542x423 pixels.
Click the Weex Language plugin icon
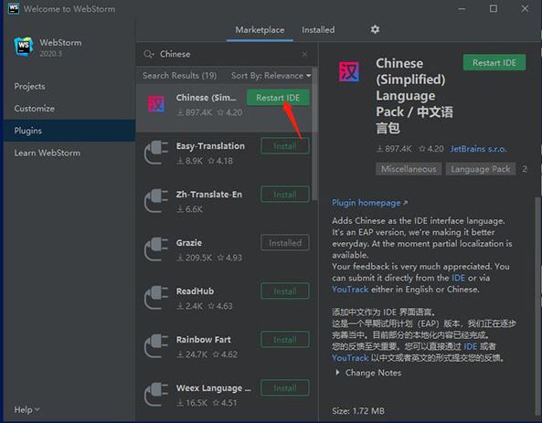point(156,395)
